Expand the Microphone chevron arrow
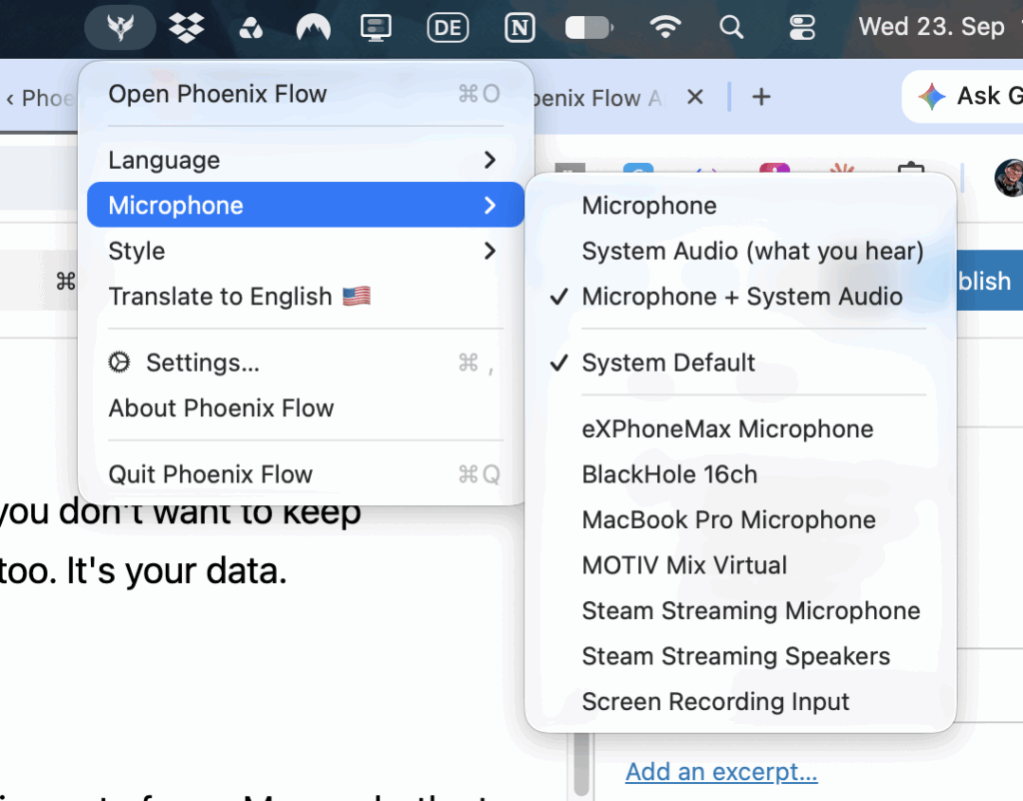This screenshot has width=1023, height=801. coord(490,206)
